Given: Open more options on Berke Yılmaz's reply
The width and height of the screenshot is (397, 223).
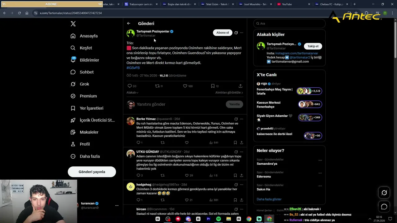Looking at the screenshot, I should (x=242, y=119).
